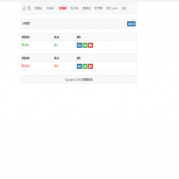
Task: Select the 分类编辑 nav item
Action: [63, 8]
